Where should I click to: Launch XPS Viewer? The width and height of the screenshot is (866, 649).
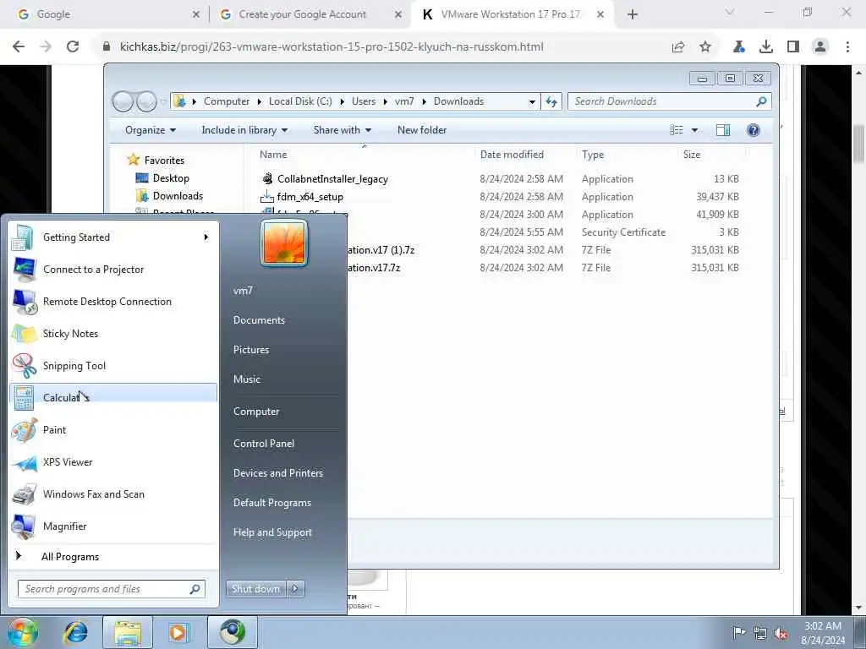(x=113, y=462)
